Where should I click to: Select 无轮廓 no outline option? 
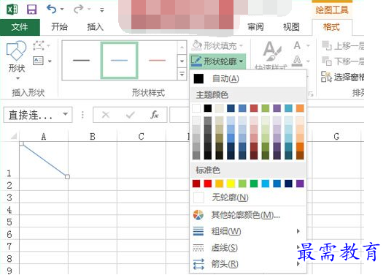click(x=248, y=197)
